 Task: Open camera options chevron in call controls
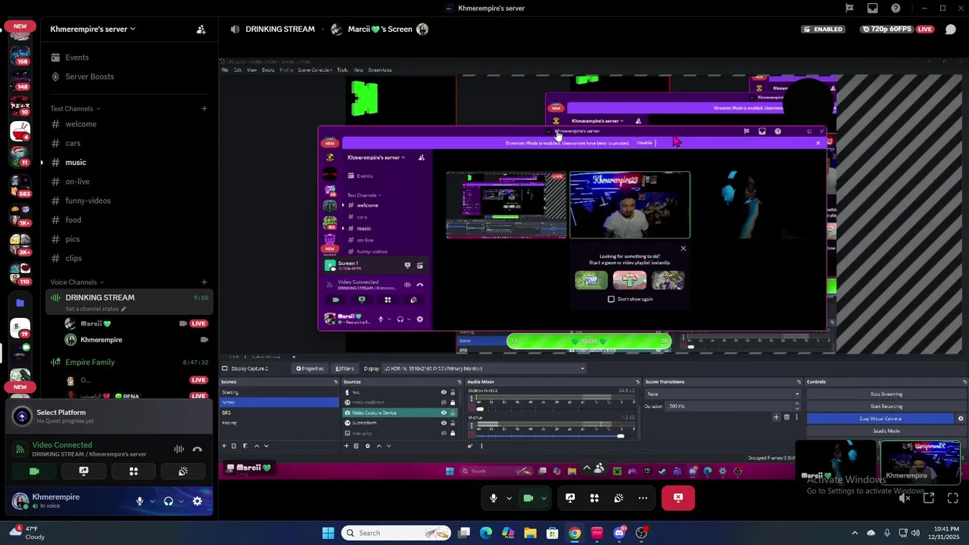point(544,498)
